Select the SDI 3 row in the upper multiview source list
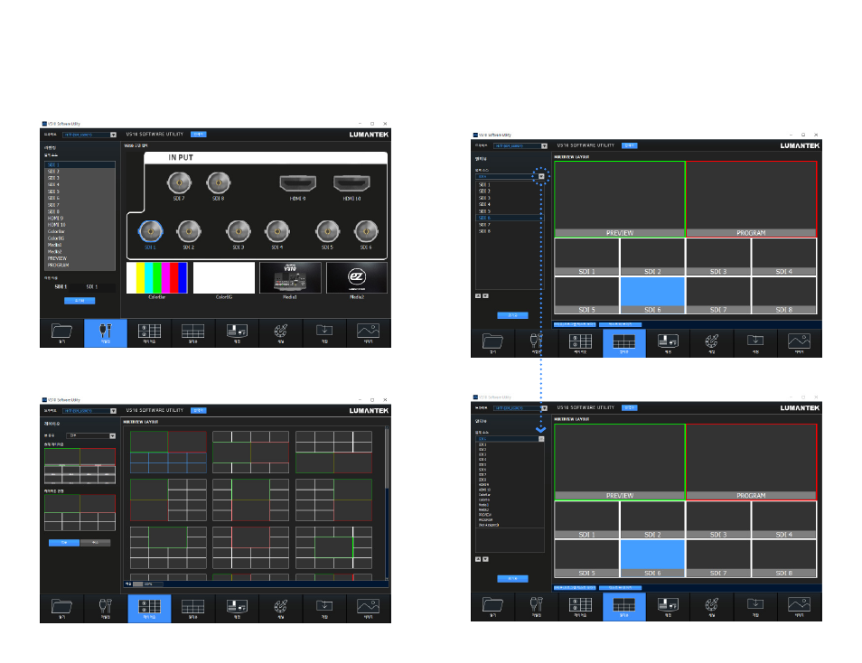 click(x=510, y=198)
